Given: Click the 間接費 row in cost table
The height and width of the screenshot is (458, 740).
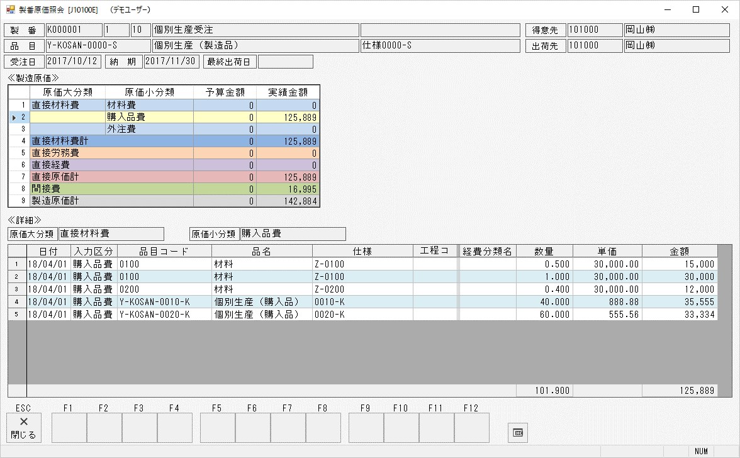Looking at the screenshot, I should pos(68,189).
